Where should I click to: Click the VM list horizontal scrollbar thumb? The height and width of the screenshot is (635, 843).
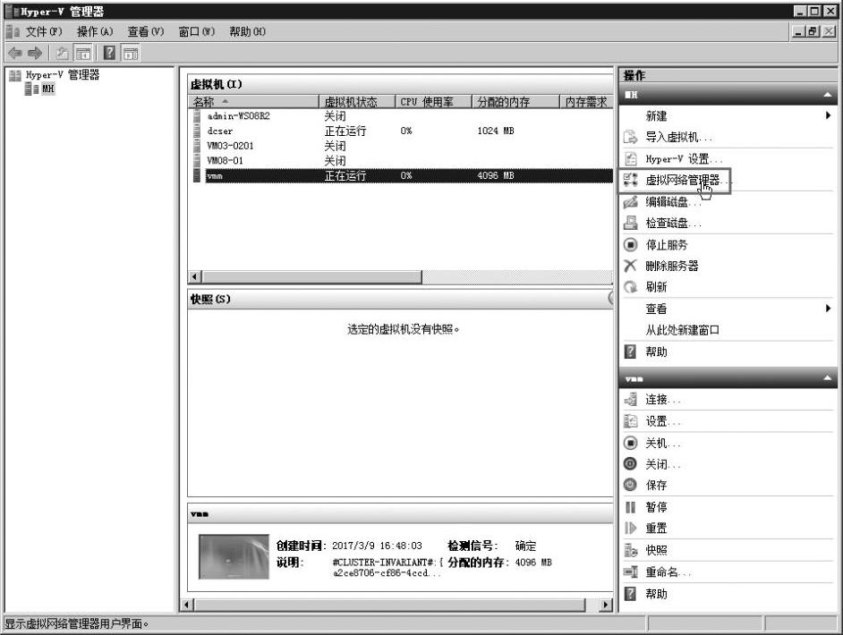click(x=311, y=276)
